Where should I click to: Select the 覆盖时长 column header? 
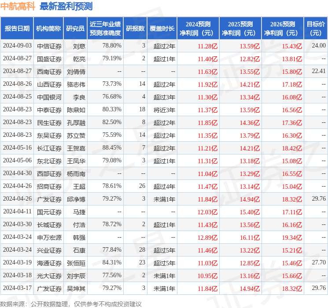coord(162,28)
